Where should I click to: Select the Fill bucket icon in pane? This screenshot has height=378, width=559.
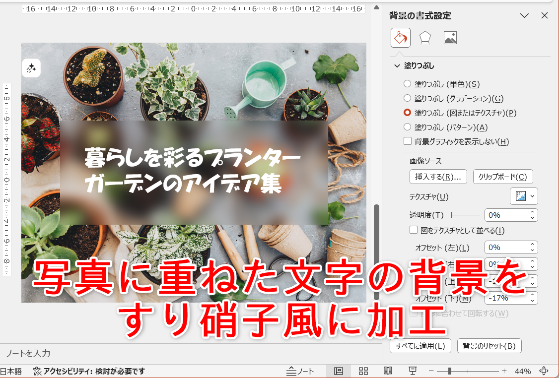click(x=400, y=38)
